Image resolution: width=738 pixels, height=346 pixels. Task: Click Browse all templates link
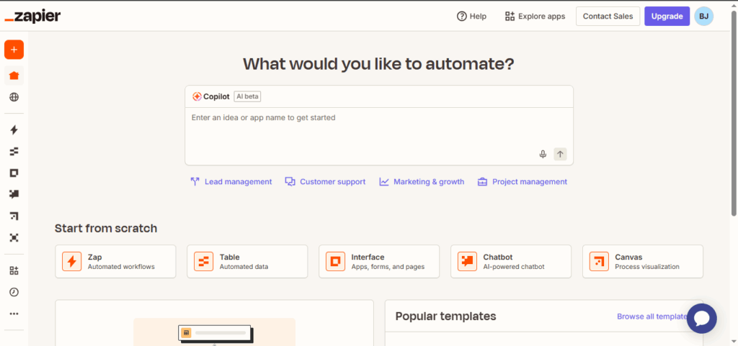pos(652,317)
